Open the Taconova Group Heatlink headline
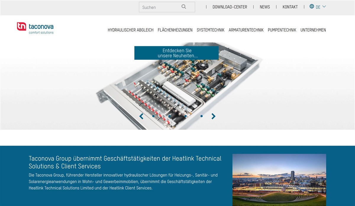The width and height of the screenshot is (355, 206). pos(125,162)
